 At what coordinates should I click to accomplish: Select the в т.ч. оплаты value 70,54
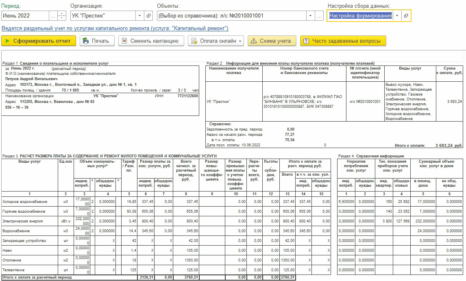pos(290,140)
